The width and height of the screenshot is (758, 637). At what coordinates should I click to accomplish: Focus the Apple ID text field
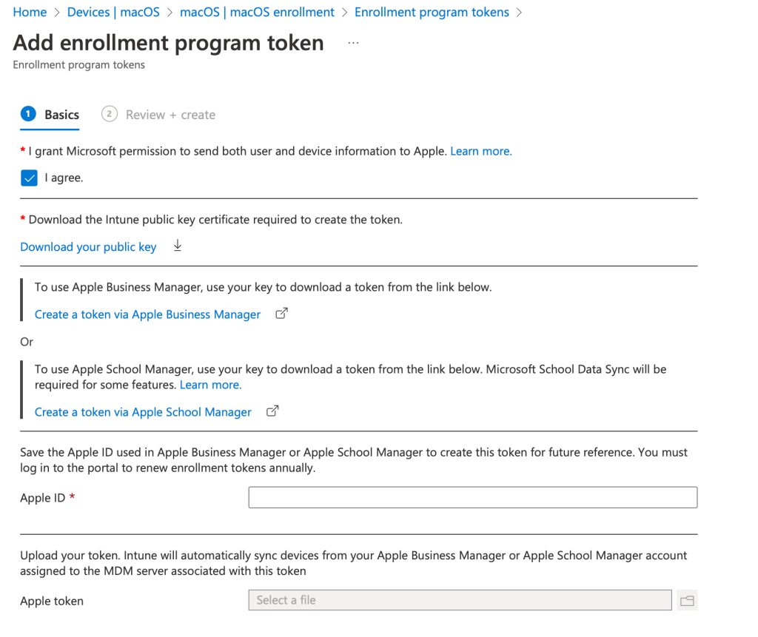coord(472,498)
